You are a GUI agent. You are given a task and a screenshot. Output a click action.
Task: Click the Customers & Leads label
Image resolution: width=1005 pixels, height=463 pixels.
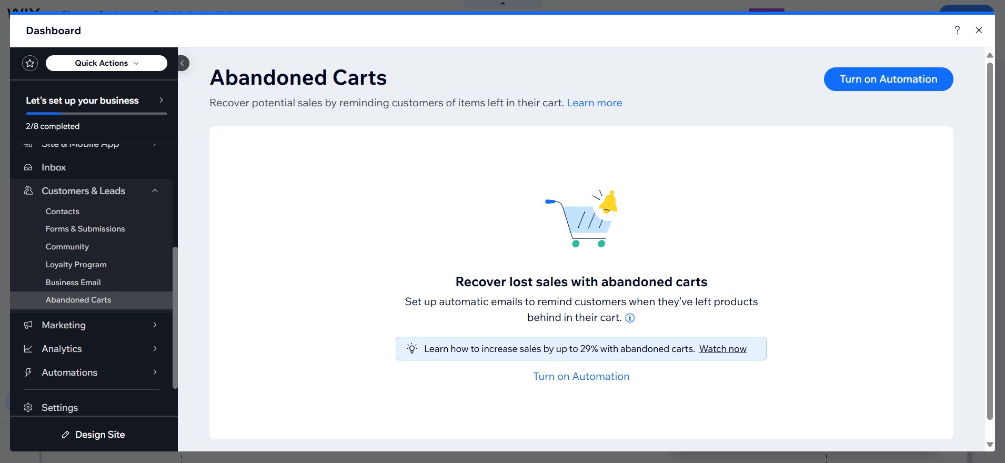point(83,191)
